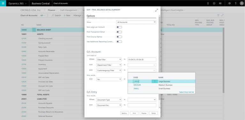245x120 pixels.
Task: Click the New action with plus
Action: pyautogui.click(x=67, y=15)
